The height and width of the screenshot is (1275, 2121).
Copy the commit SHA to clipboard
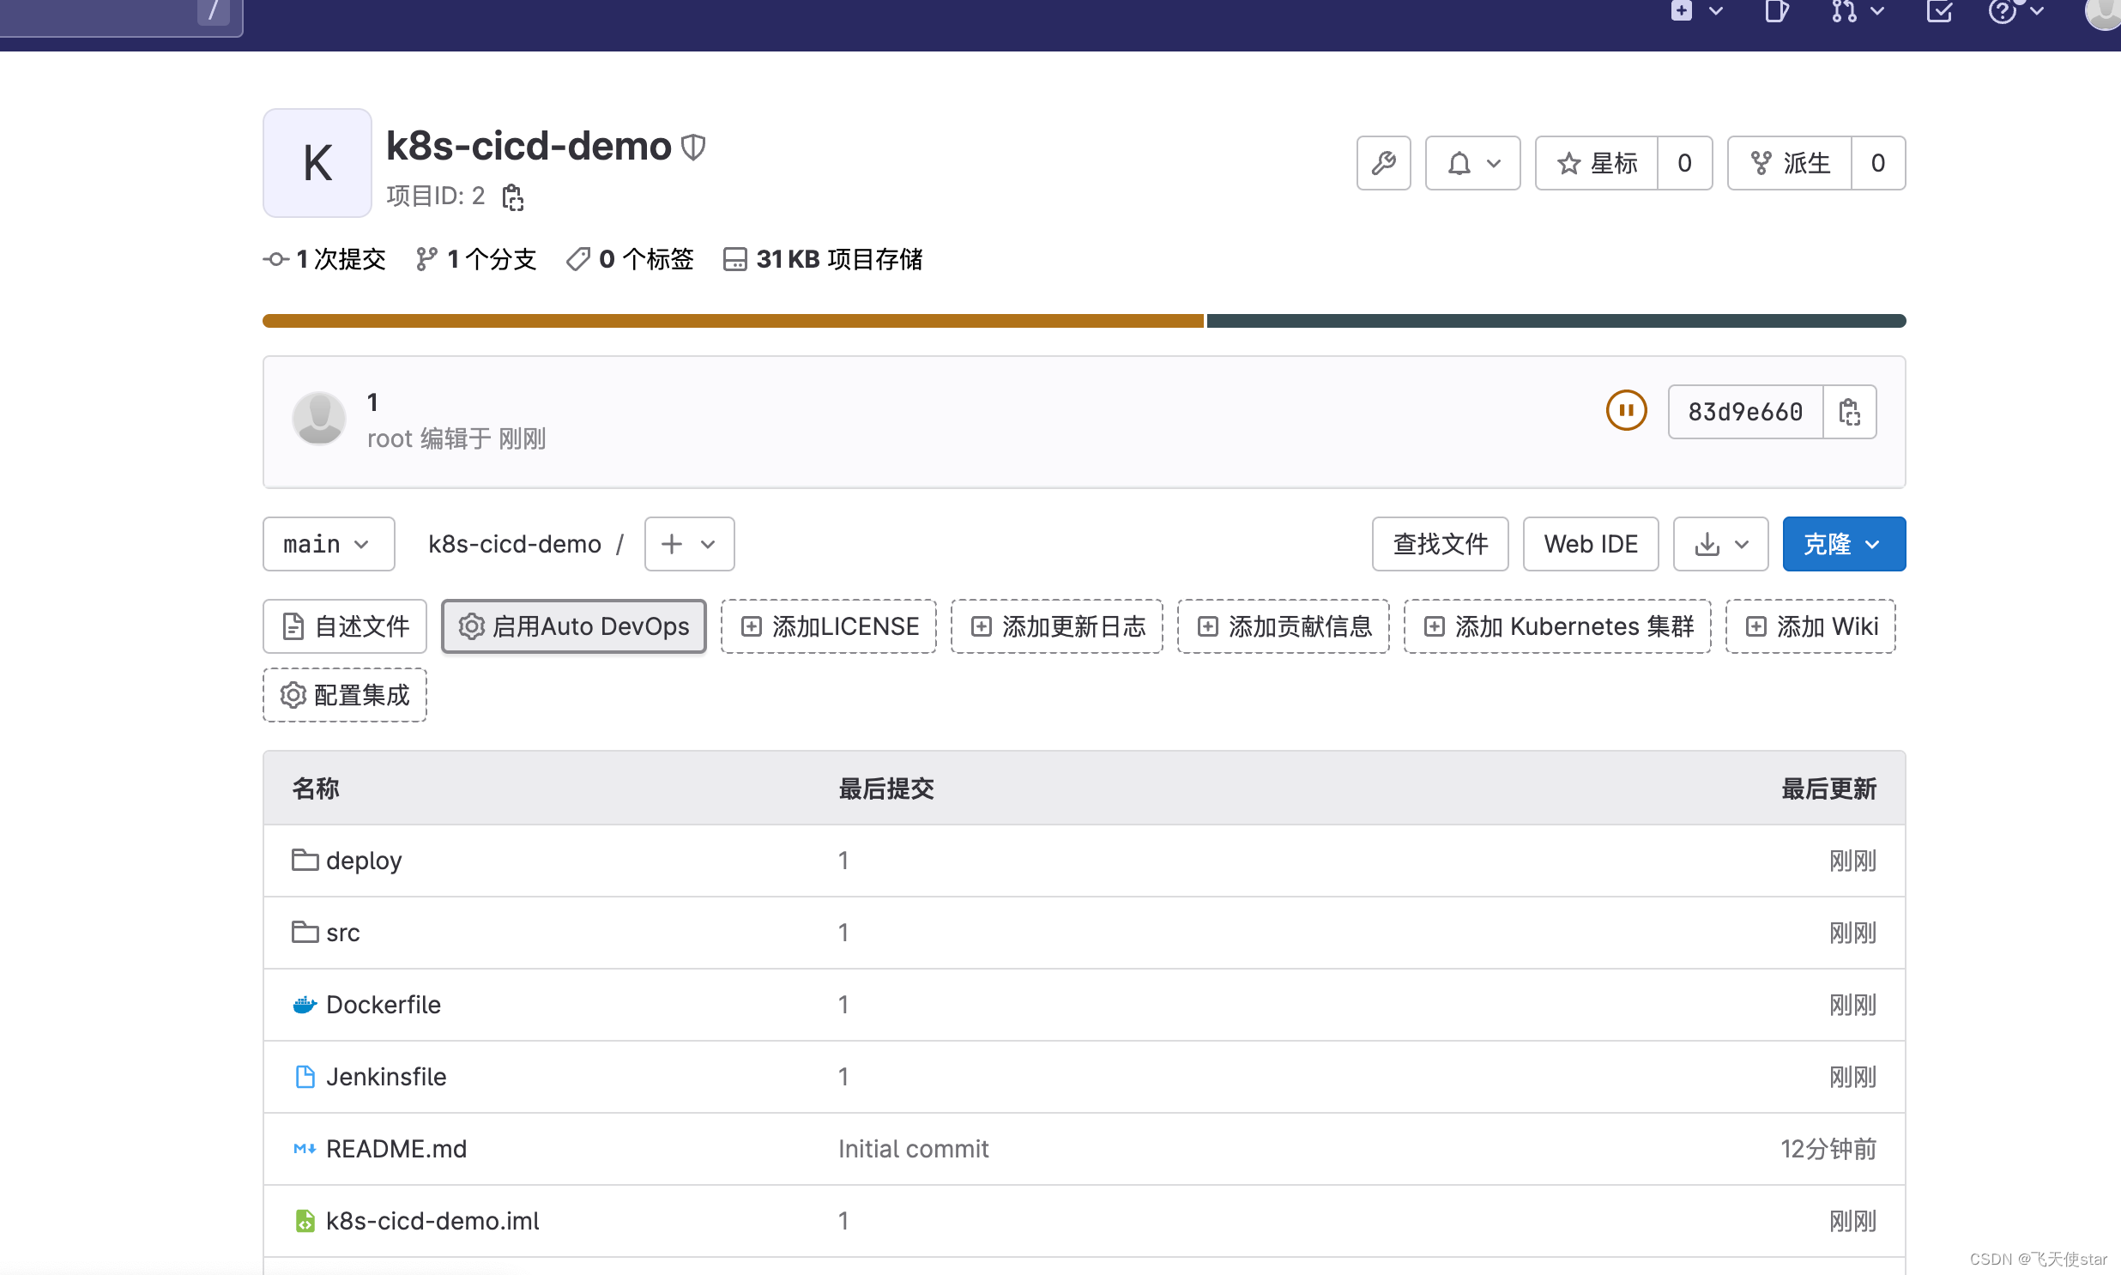coord(1850,412)
